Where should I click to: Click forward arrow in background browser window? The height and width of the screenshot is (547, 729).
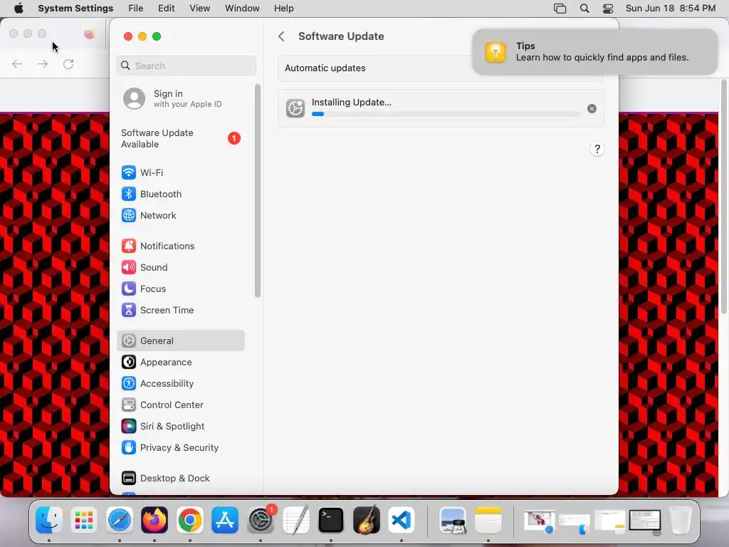pos(42,64)
